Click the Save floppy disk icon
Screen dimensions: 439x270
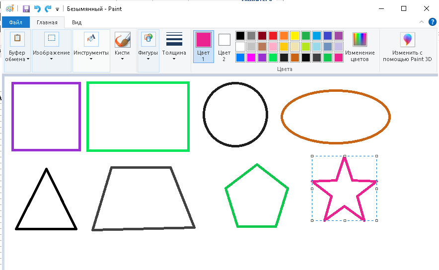coord(26,8)
